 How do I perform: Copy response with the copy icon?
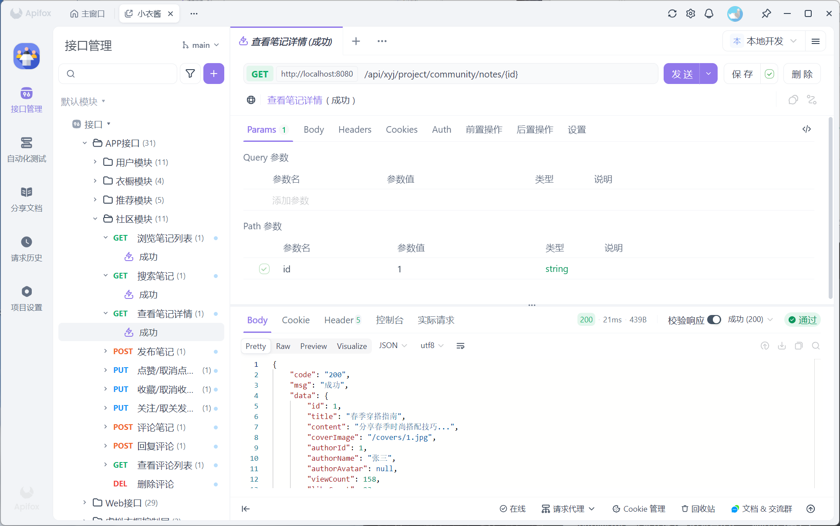coord(799,346)
